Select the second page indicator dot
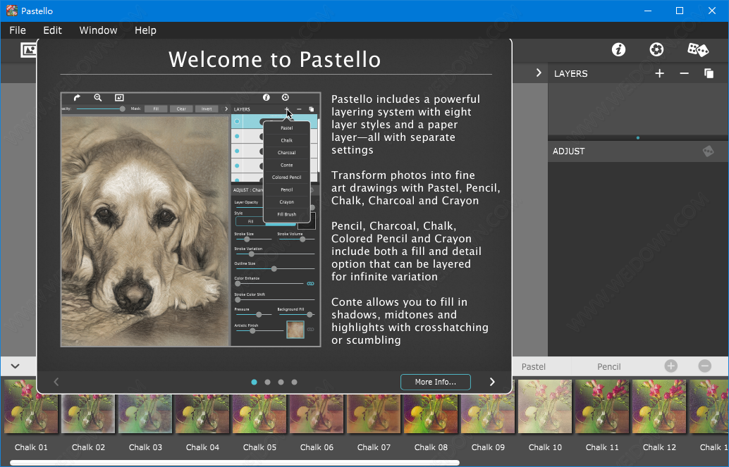 (267, 382)
